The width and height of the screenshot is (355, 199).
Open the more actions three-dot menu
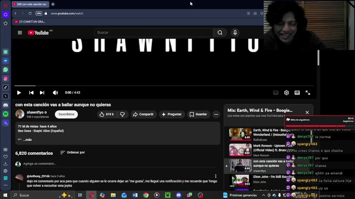coord(216,114)
